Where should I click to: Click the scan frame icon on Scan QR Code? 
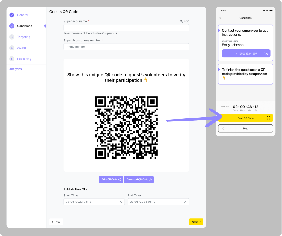[x=268, y=118]
